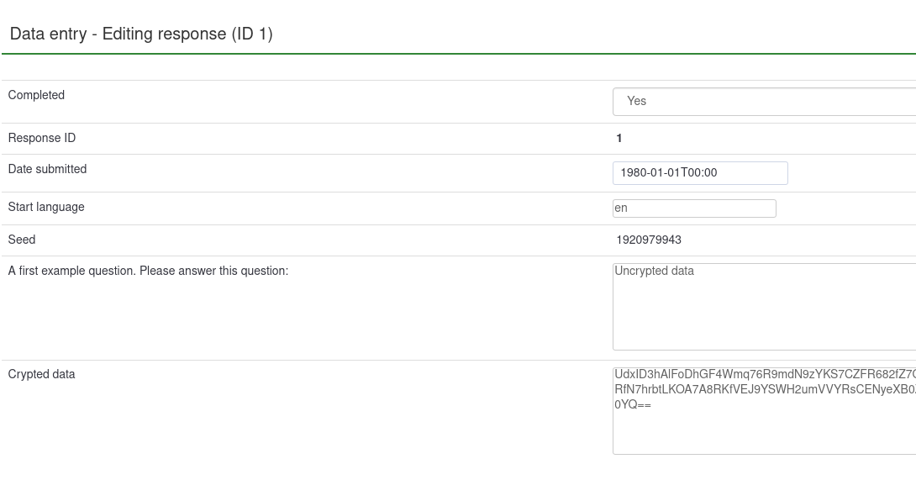The width and height of the screenshot is (916, 501).
Task: Click empty space below text in Crypted textarea
Action: point(763,434)
